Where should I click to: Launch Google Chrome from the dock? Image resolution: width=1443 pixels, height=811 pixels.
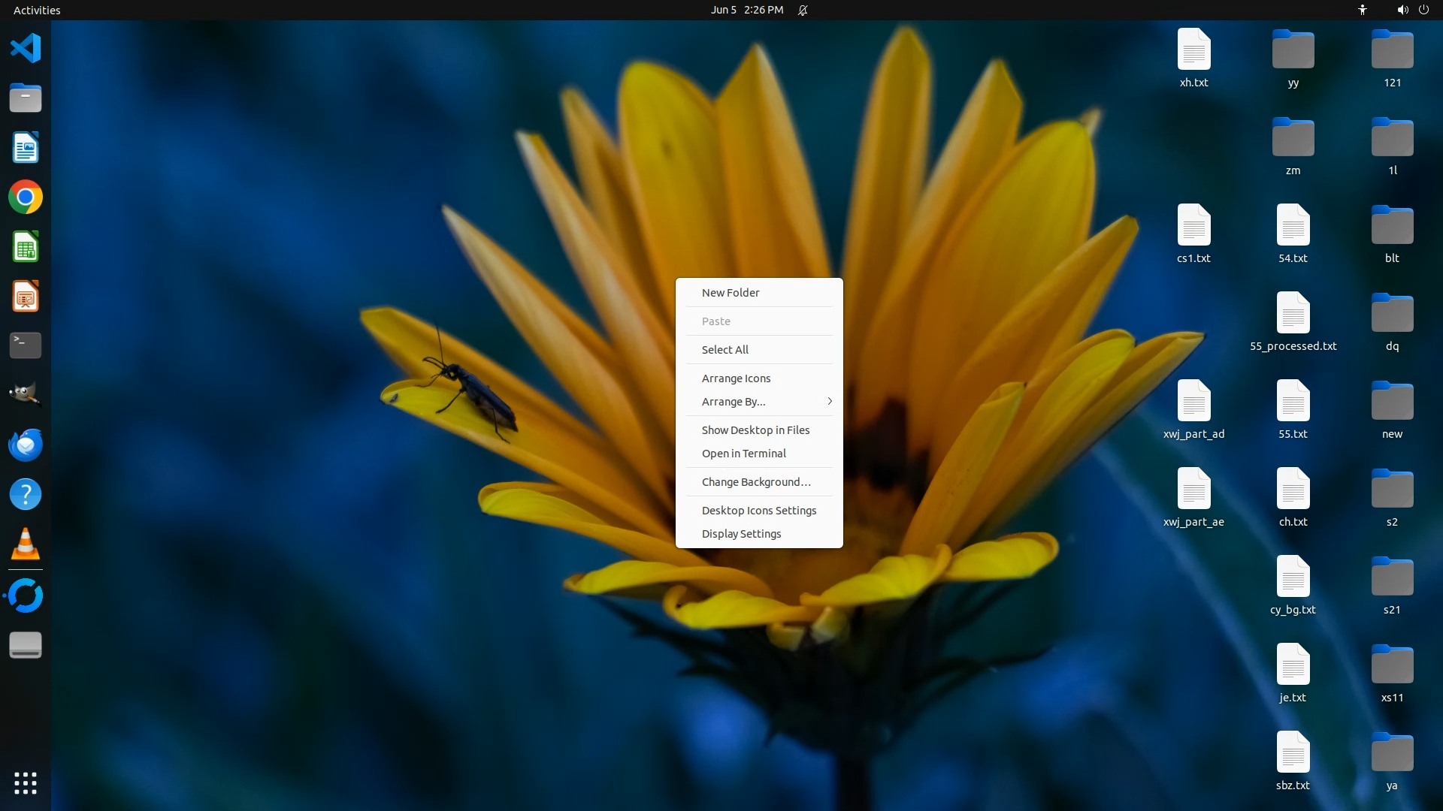tap(25, 197)
